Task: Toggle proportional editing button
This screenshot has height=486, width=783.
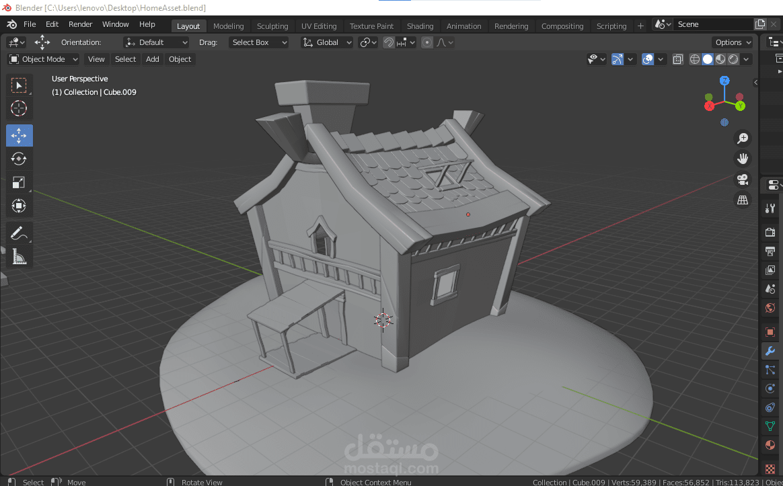Action: tap(427, 42)
